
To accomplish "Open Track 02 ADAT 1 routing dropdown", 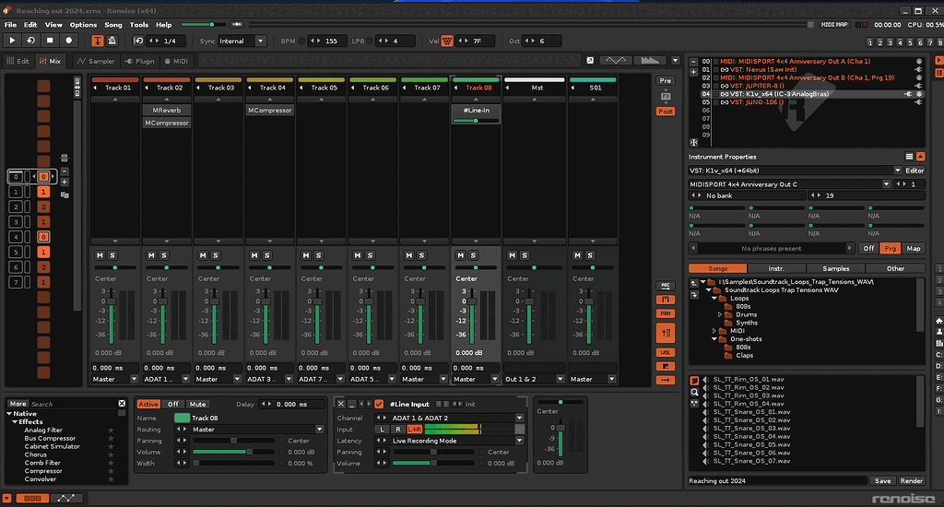I will (166, 379).
